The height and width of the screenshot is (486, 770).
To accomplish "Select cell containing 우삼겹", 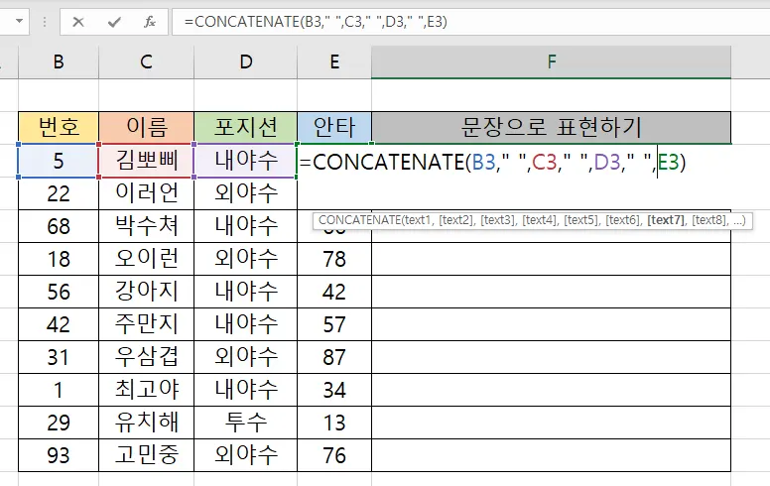I will pos(146,357).
